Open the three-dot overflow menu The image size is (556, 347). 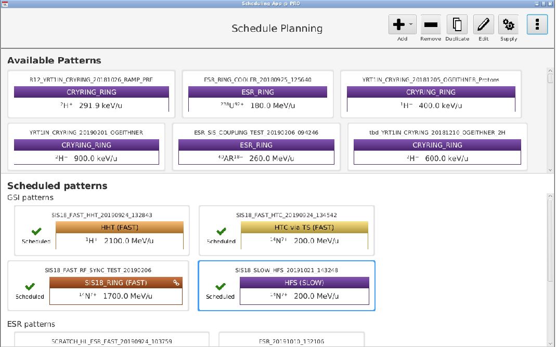[537, 24]
